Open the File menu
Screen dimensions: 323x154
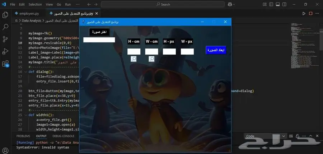click(13, 4)
